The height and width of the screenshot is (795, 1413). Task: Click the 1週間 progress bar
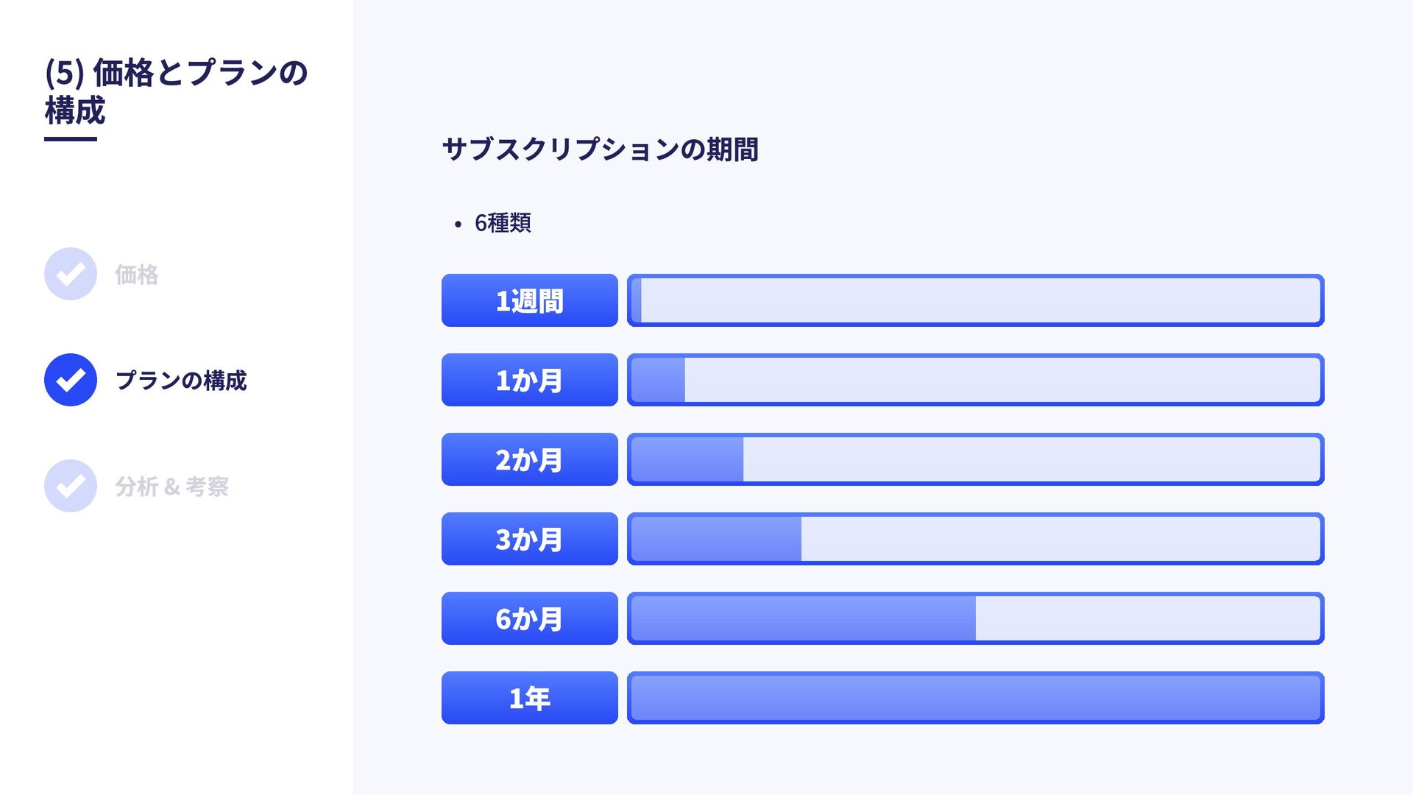coord(976,300)
